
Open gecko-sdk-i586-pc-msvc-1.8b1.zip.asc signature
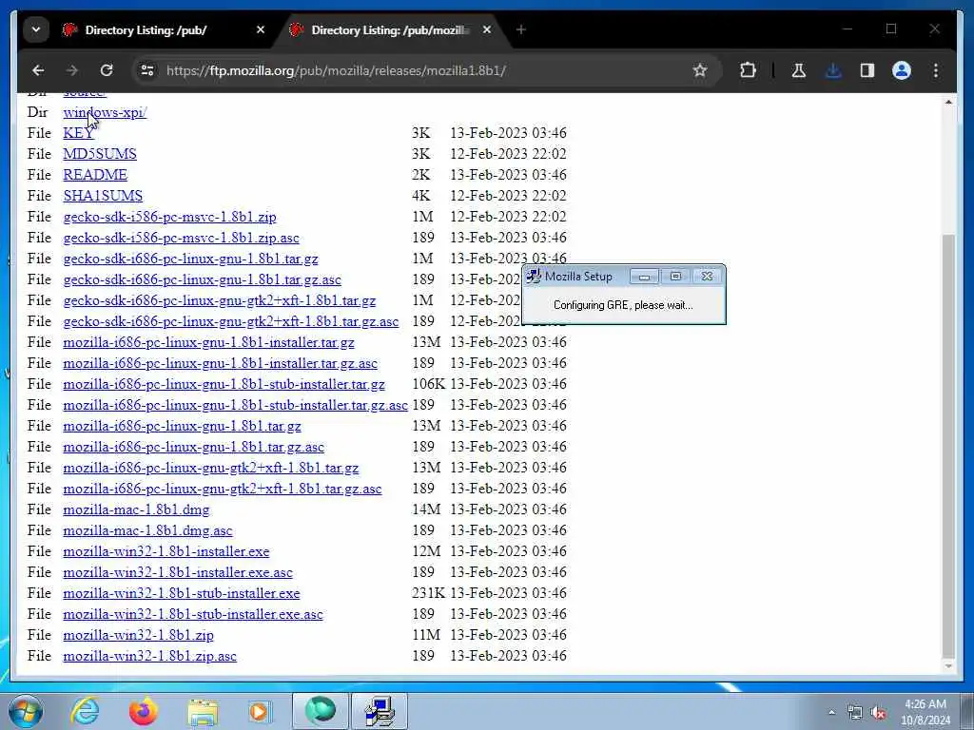point(181,238)
